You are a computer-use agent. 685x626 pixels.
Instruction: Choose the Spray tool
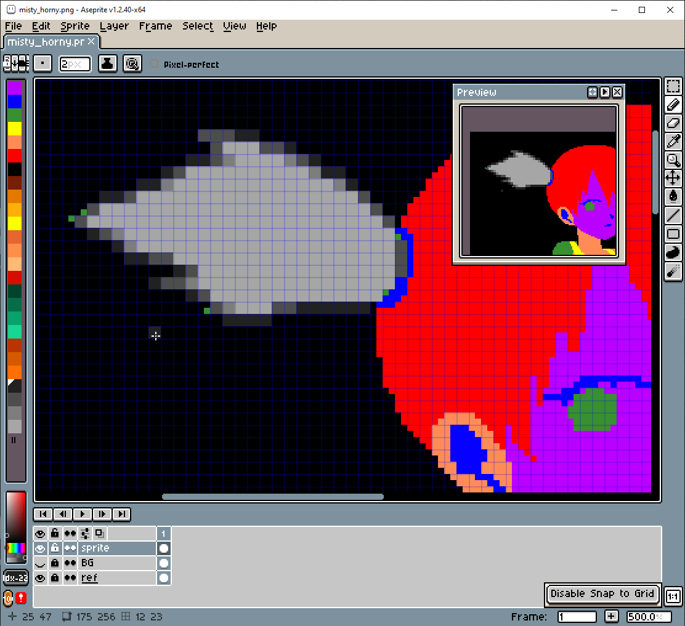point(673,271)
